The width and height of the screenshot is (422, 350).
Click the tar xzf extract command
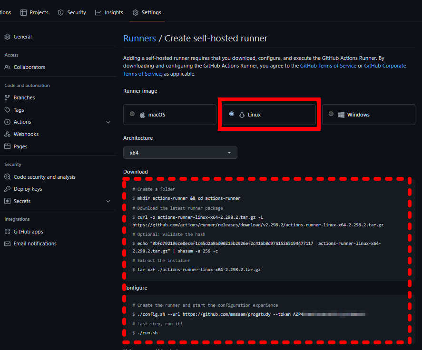click(x=196, y=270)
